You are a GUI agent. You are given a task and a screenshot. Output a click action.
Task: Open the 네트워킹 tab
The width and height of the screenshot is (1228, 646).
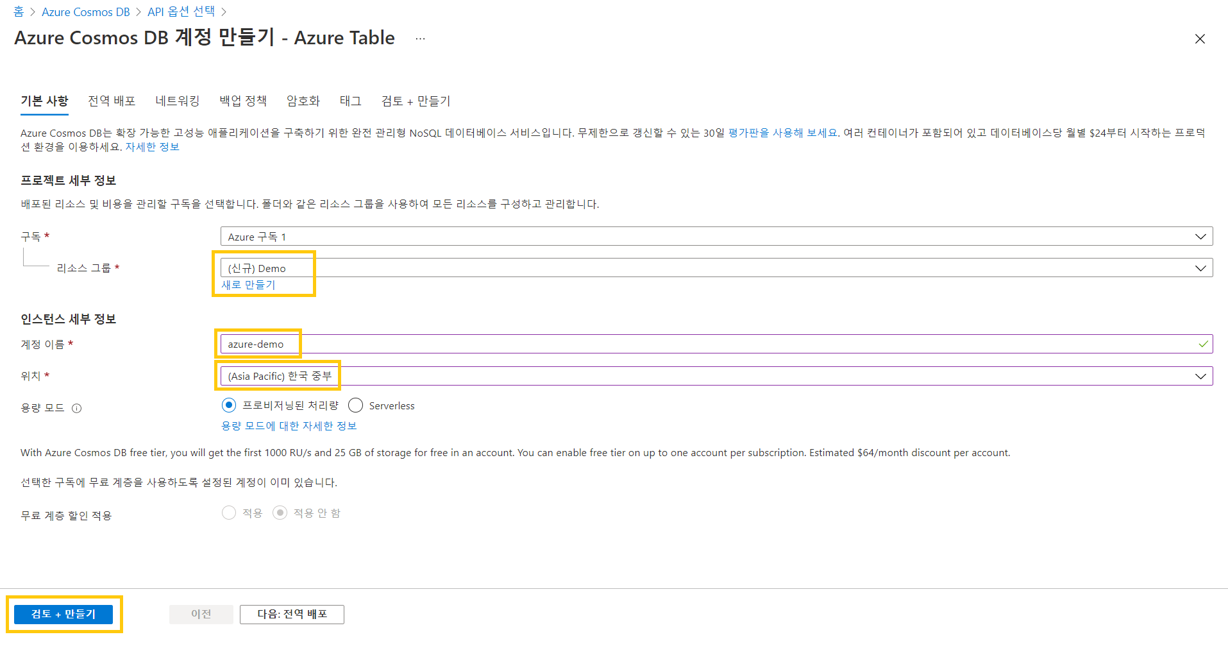pyautogui.click(x=178, y=101)
